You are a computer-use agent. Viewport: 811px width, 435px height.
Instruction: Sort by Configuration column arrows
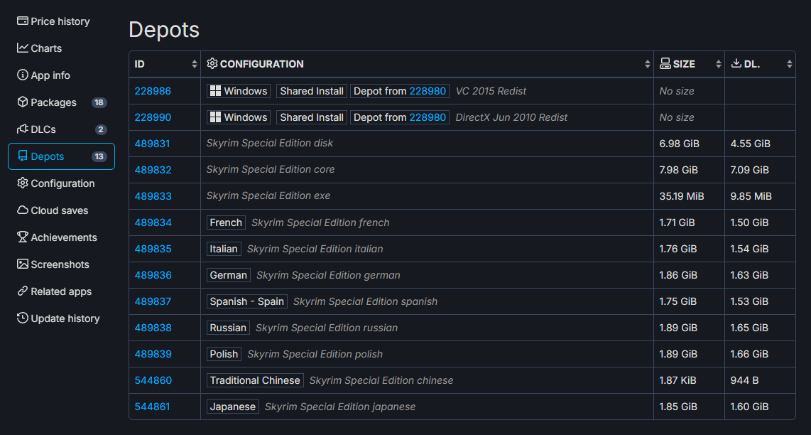(648, 64)
